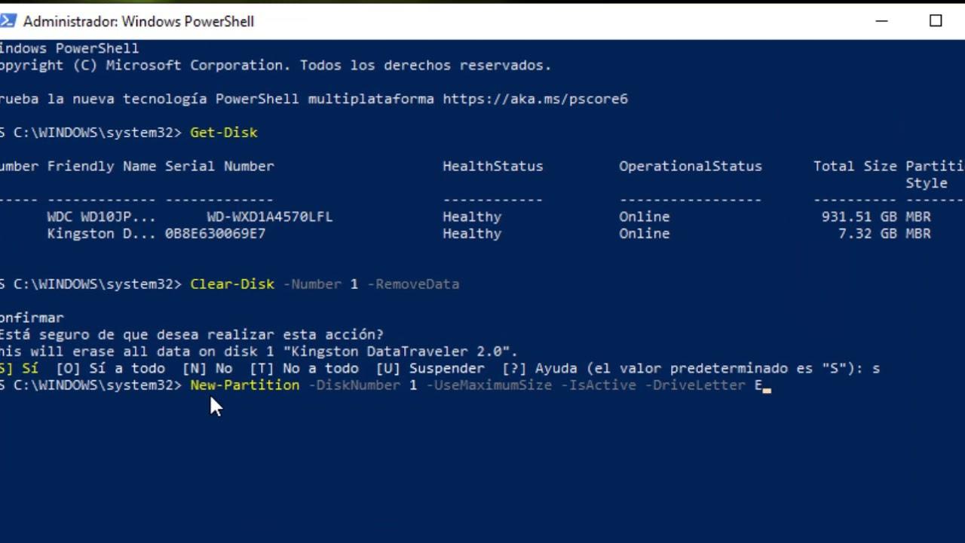
Task: Click the PowerShell icon in the title bar
Action: coord(9,21)
